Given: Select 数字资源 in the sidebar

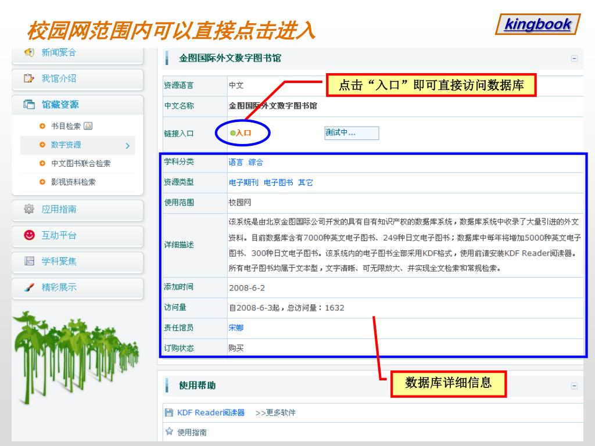Looking at the screenshot, I should (66, 145).
